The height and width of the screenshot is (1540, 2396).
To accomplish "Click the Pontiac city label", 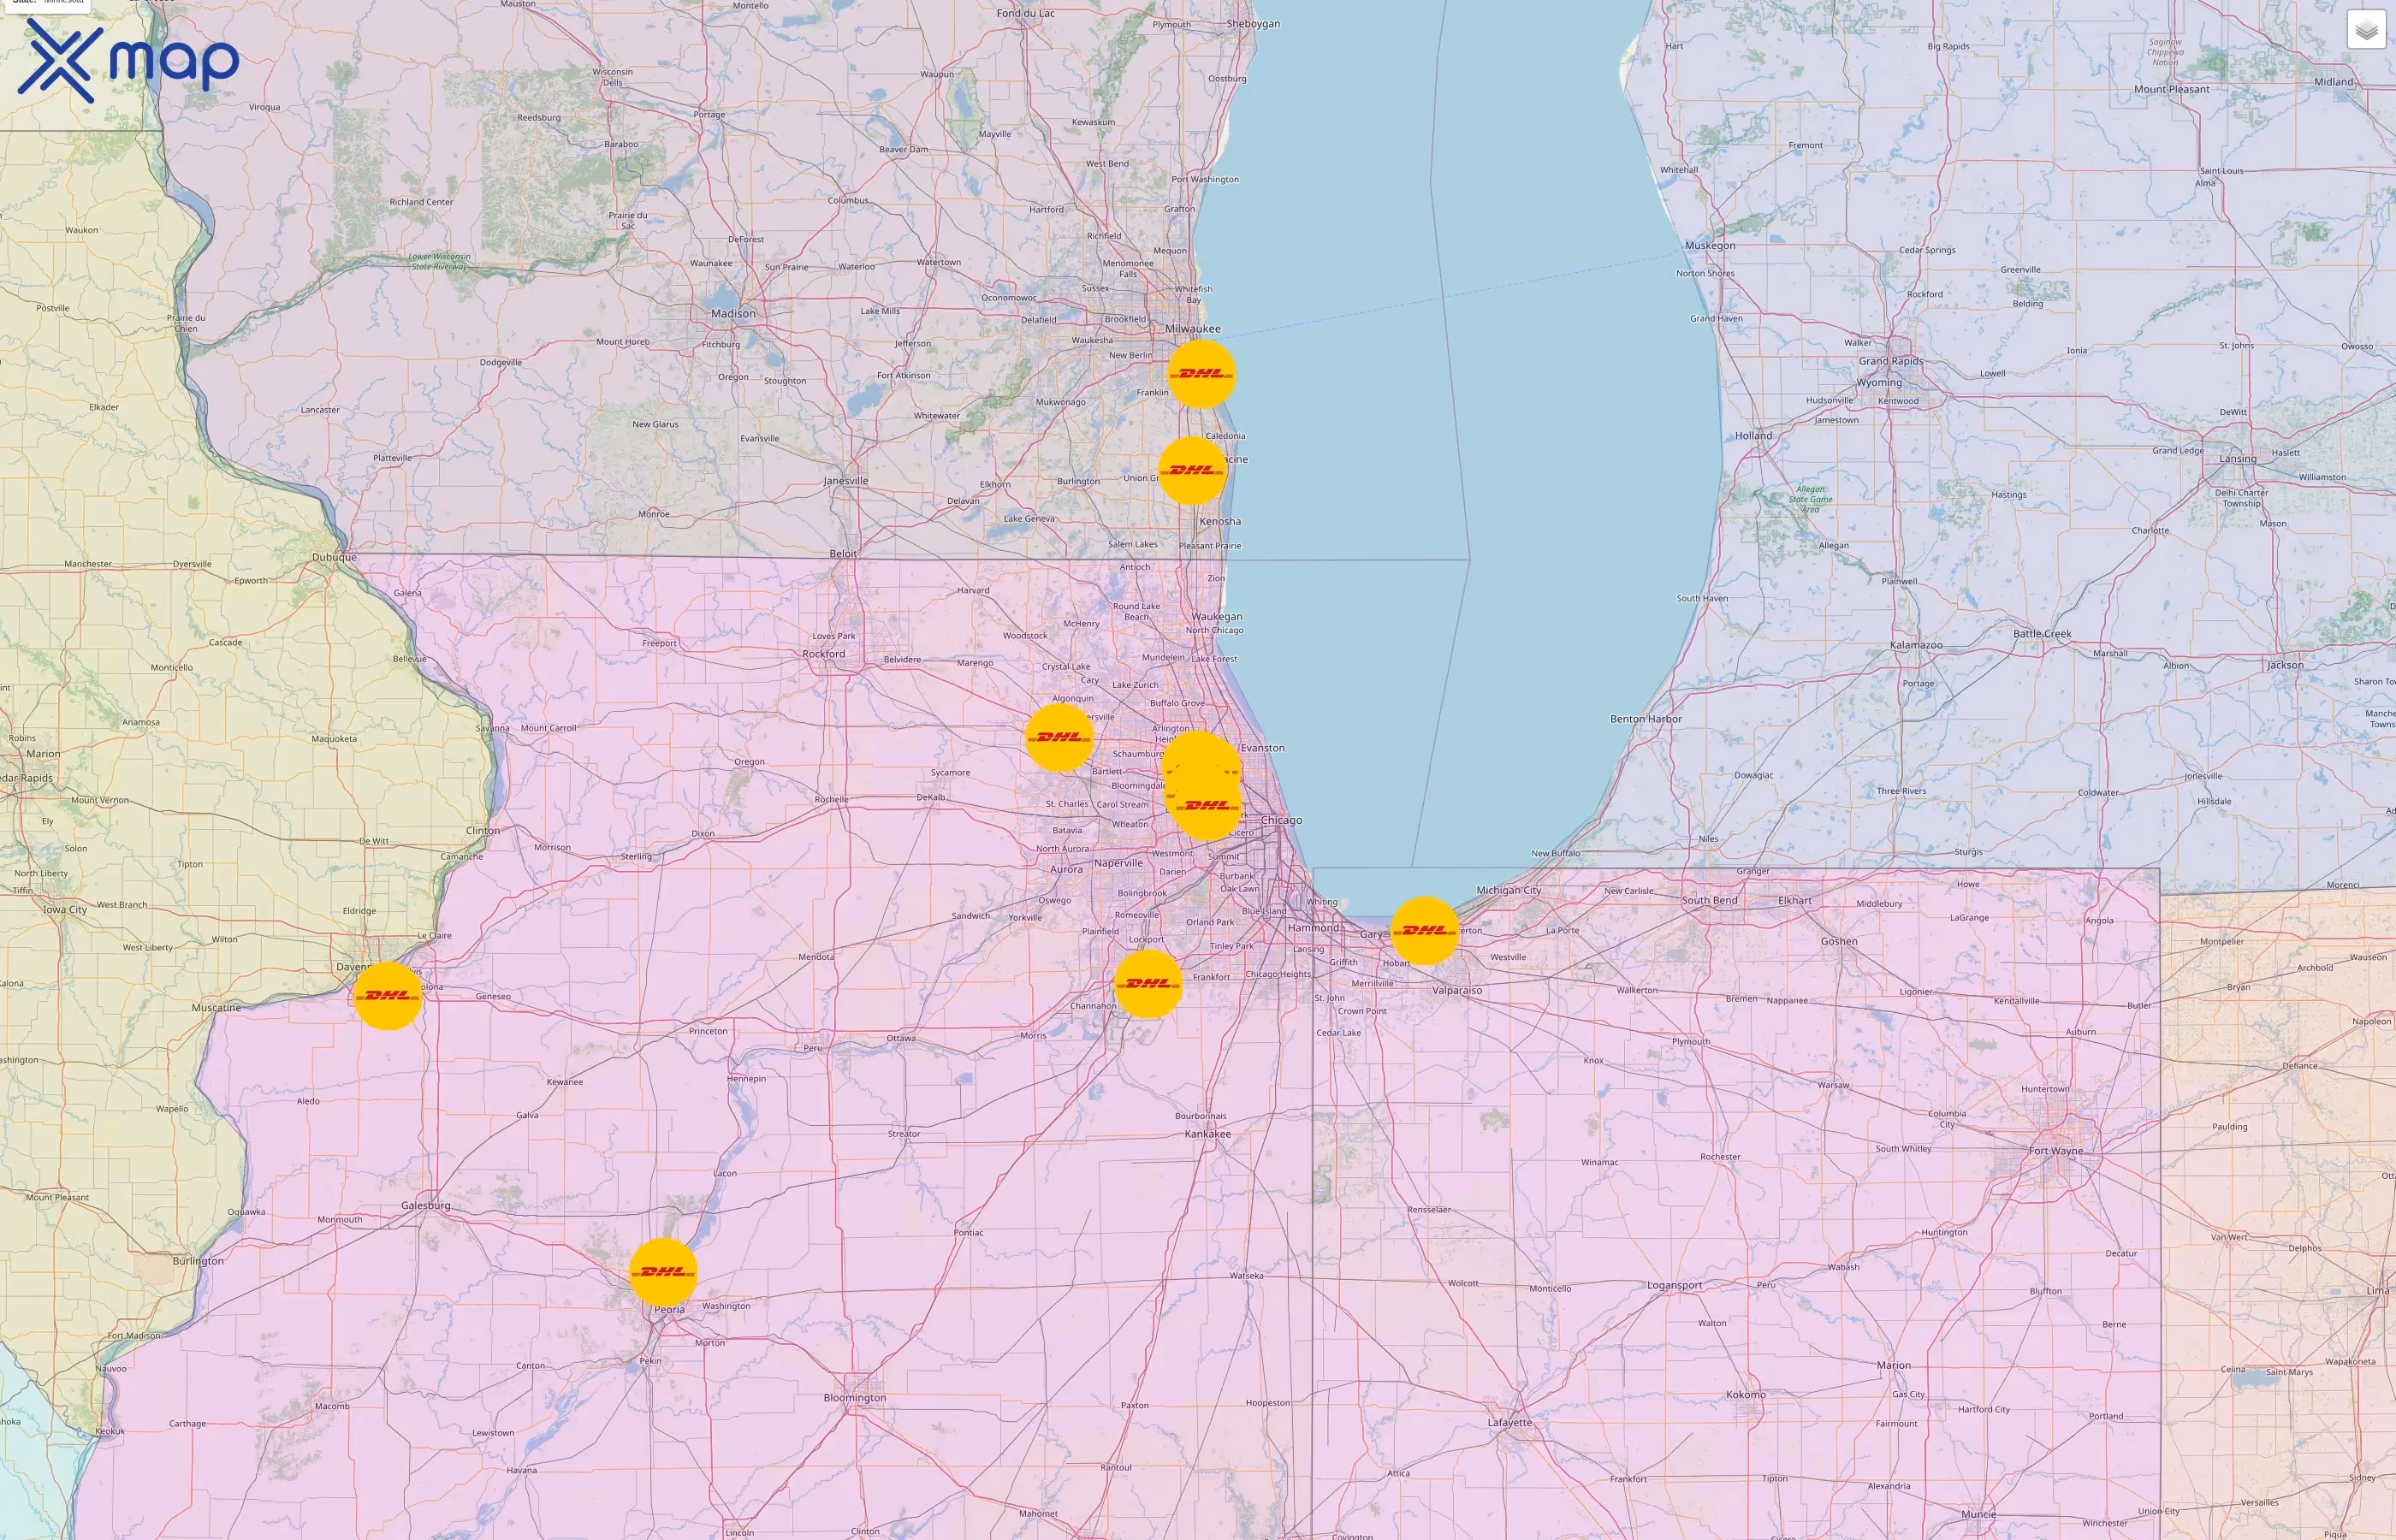I will (x=968, y=1232).
